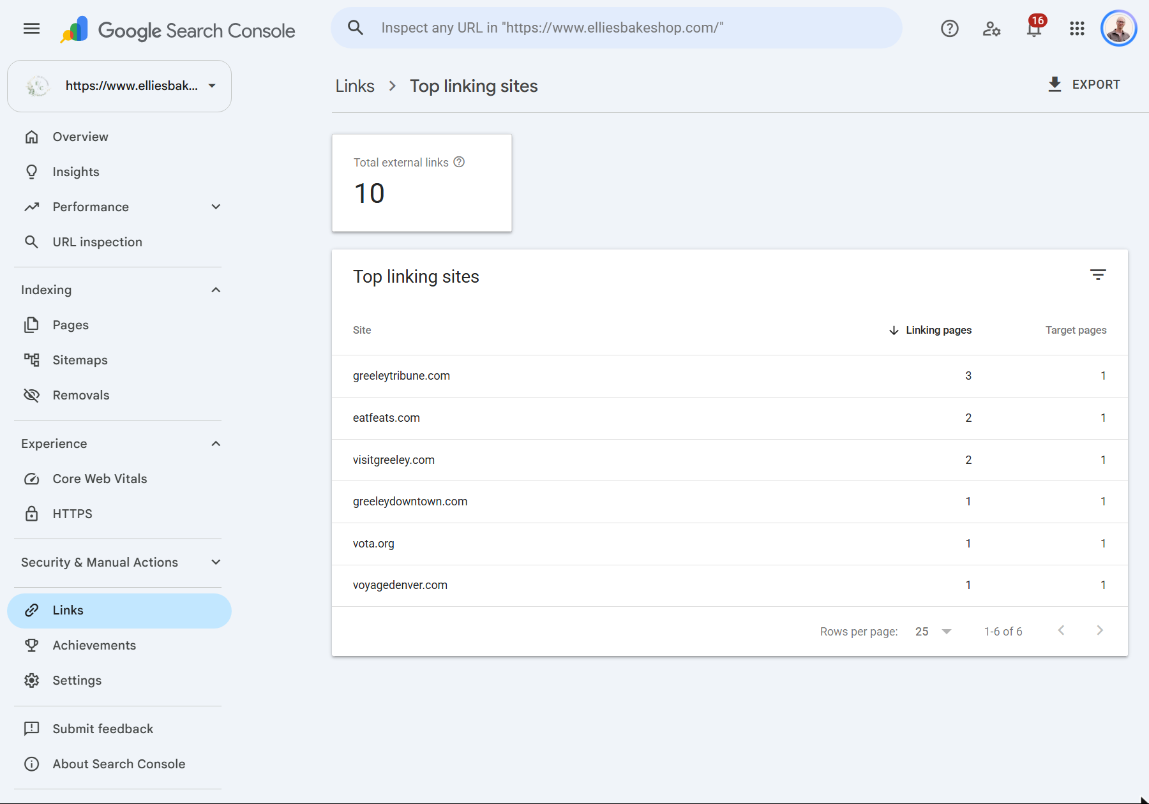Open Insights in the sidebar
The image size is (1149, 804).
coord(119,172)
